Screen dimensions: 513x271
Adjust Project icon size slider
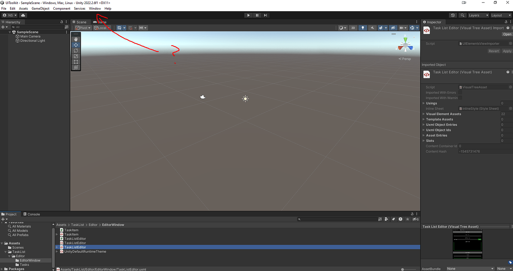[409, 269]
